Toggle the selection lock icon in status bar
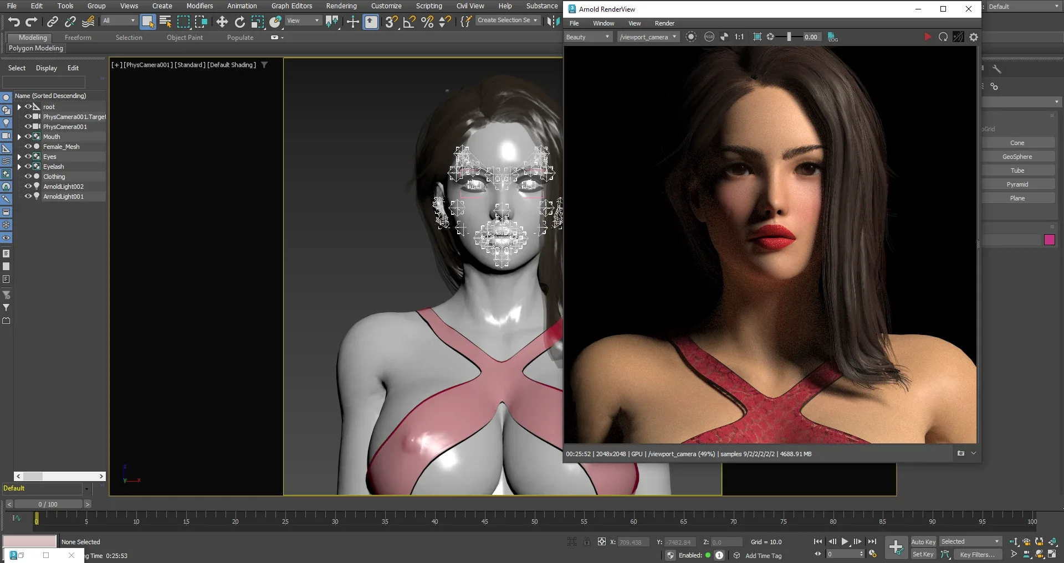Image resolution: width=1064 pixels, height=563 pixels. click(587, 541)
